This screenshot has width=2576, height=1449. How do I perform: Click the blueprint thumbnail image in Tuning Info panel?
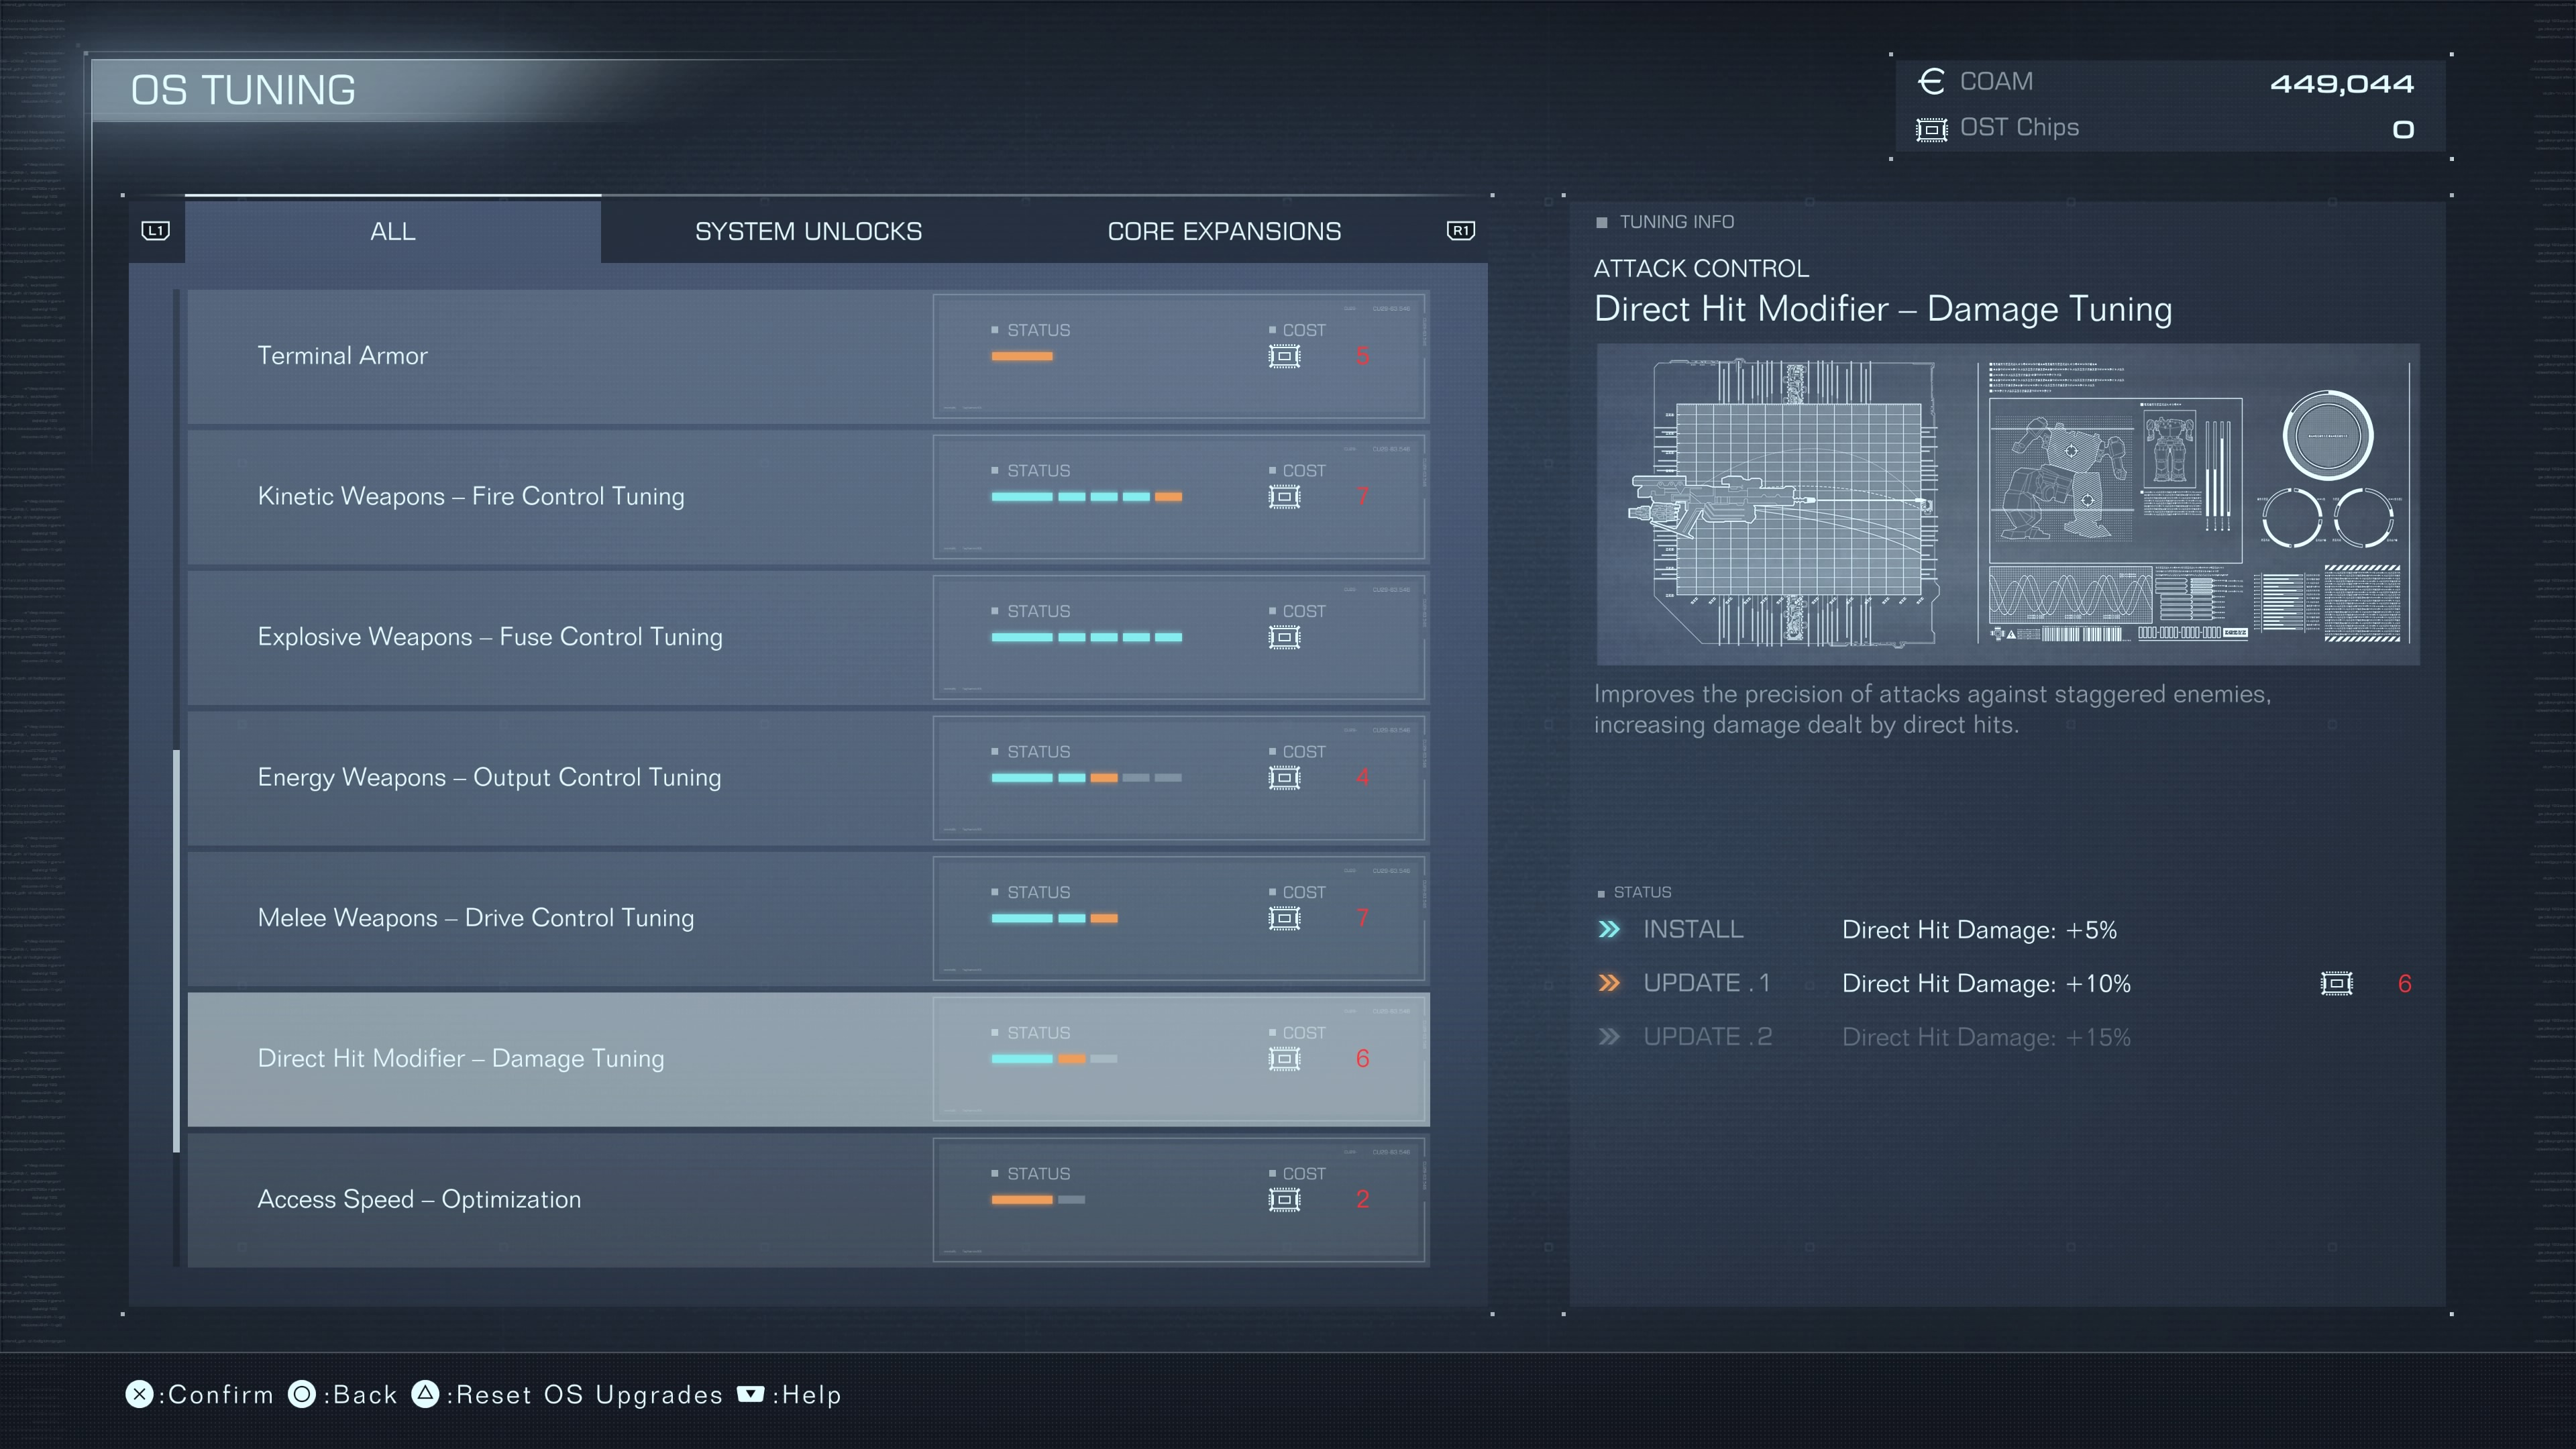point(2008,504)
